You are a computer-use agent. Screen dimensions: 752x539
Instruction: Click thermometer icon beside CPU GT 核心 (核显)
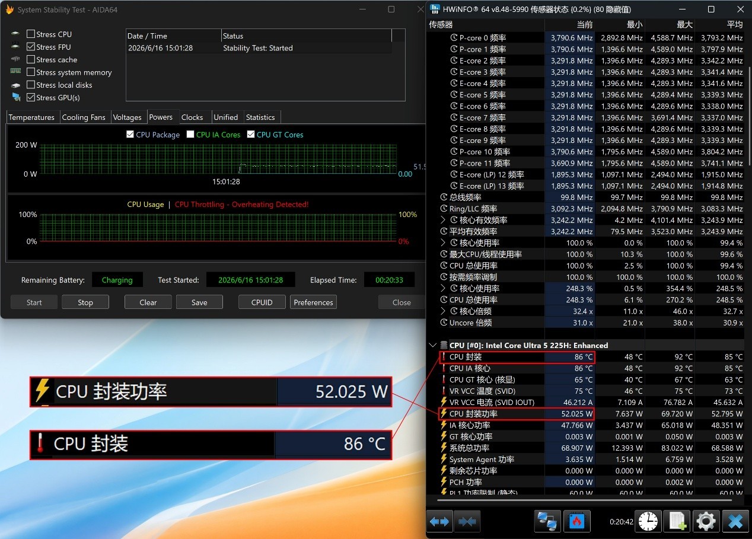444,379
